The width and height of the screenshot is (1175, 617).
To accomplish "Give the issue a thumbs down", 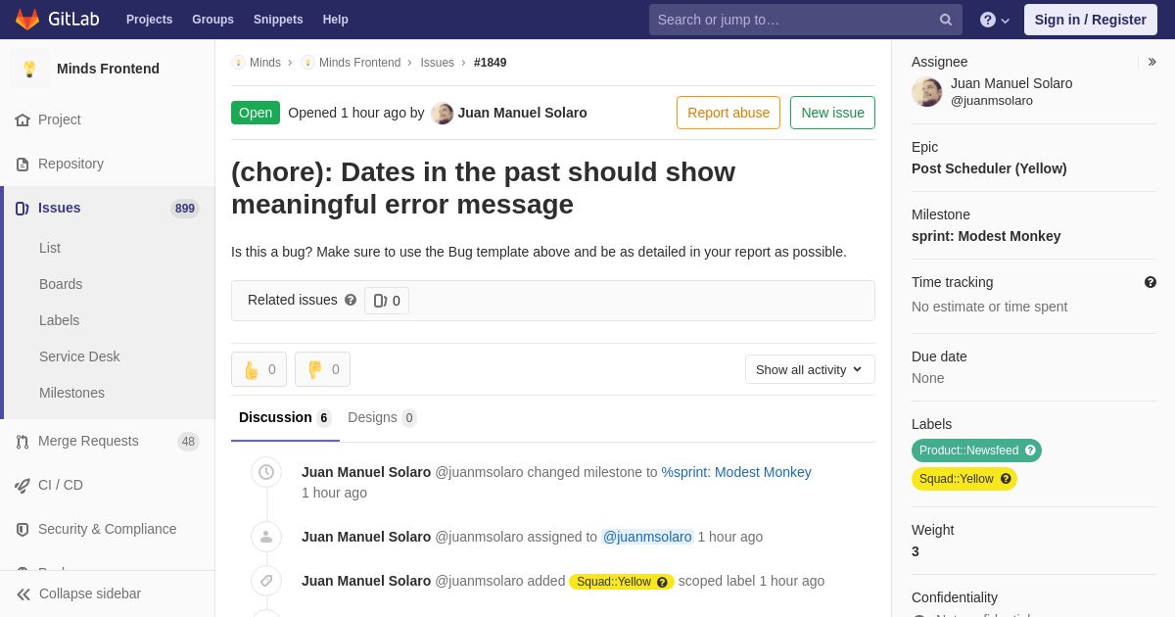I will pyautogui.click(x=322, y=369).
